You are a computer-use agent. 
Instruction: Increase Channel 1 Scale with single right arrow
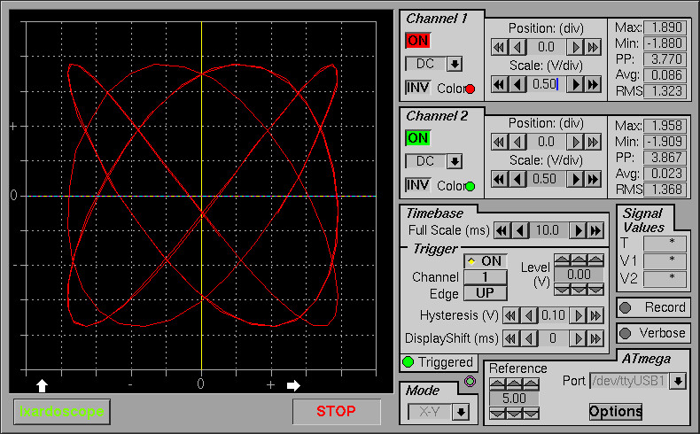pos(575,84)
